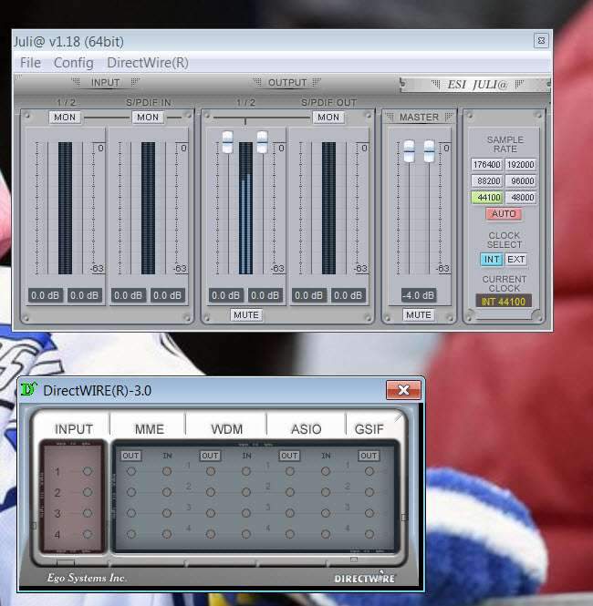Select 192000 sample rate
Image resolution: width=593 pixels, height=606 pixels.
coord(521,165)
